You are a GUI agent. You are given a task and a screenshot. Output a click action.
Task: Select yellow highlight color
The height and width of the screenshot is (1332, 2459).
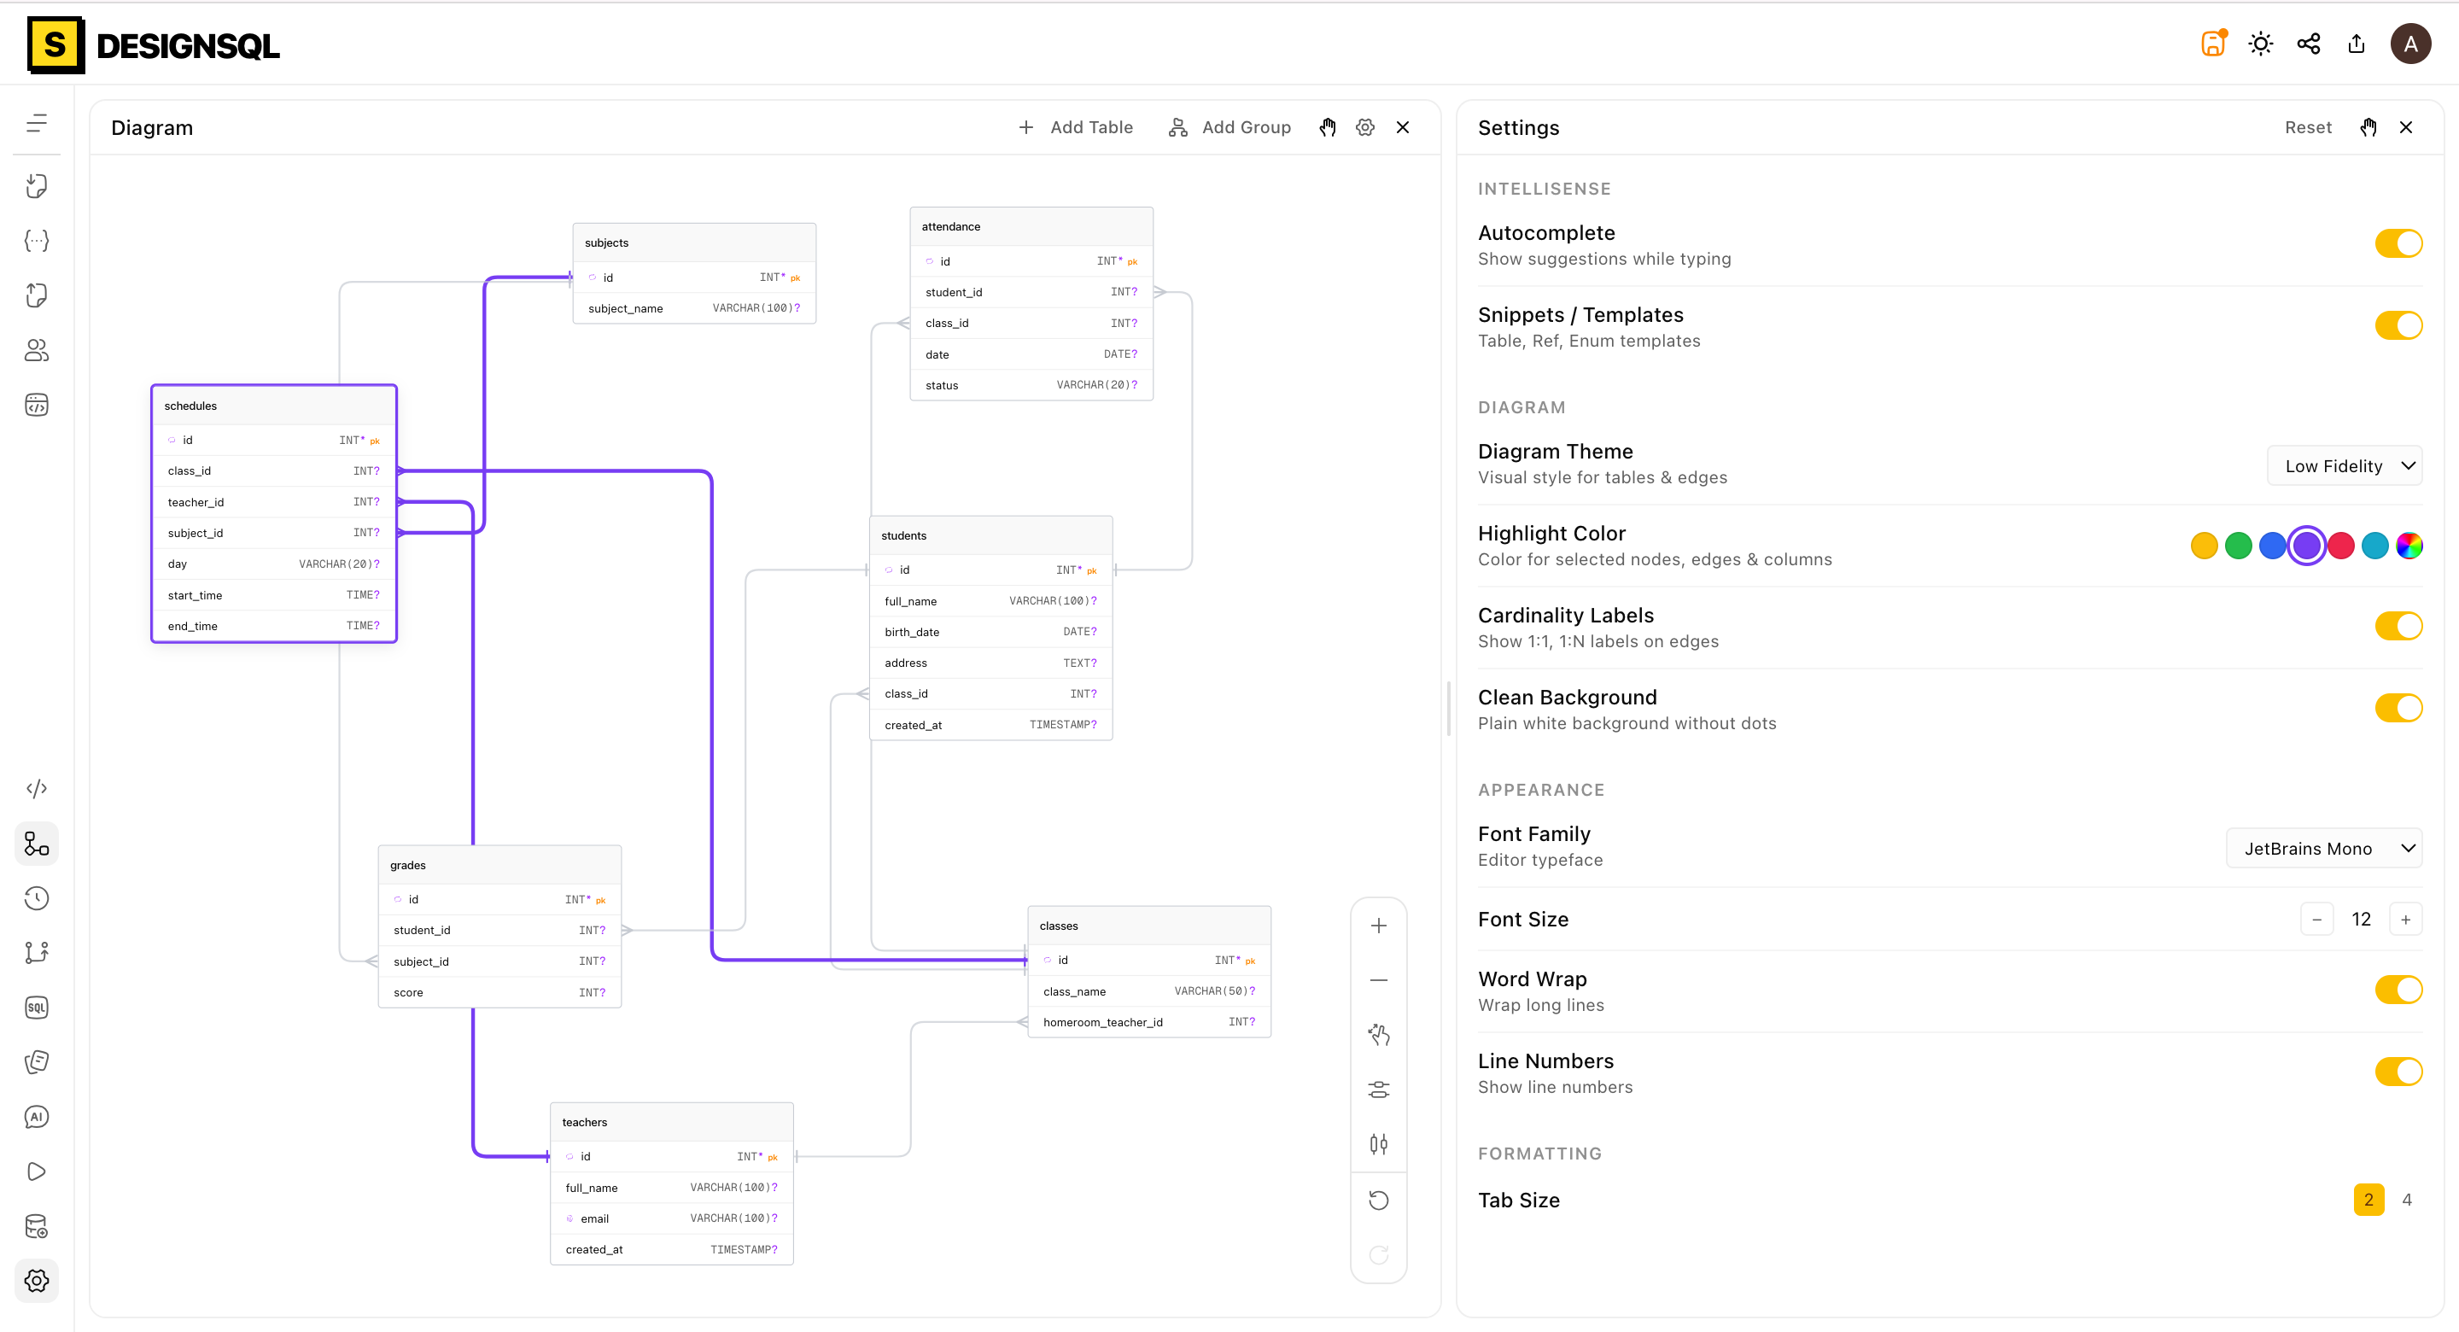pyautogui.click(x=2203, y=546)
